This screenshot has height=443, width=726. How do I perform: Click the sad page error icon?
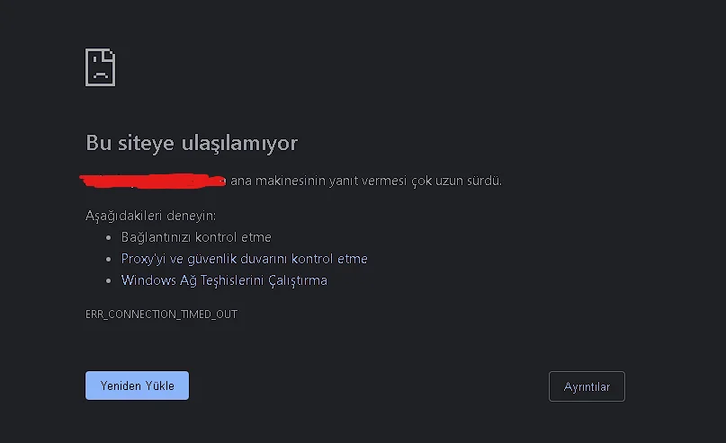[x=100, y=67]
